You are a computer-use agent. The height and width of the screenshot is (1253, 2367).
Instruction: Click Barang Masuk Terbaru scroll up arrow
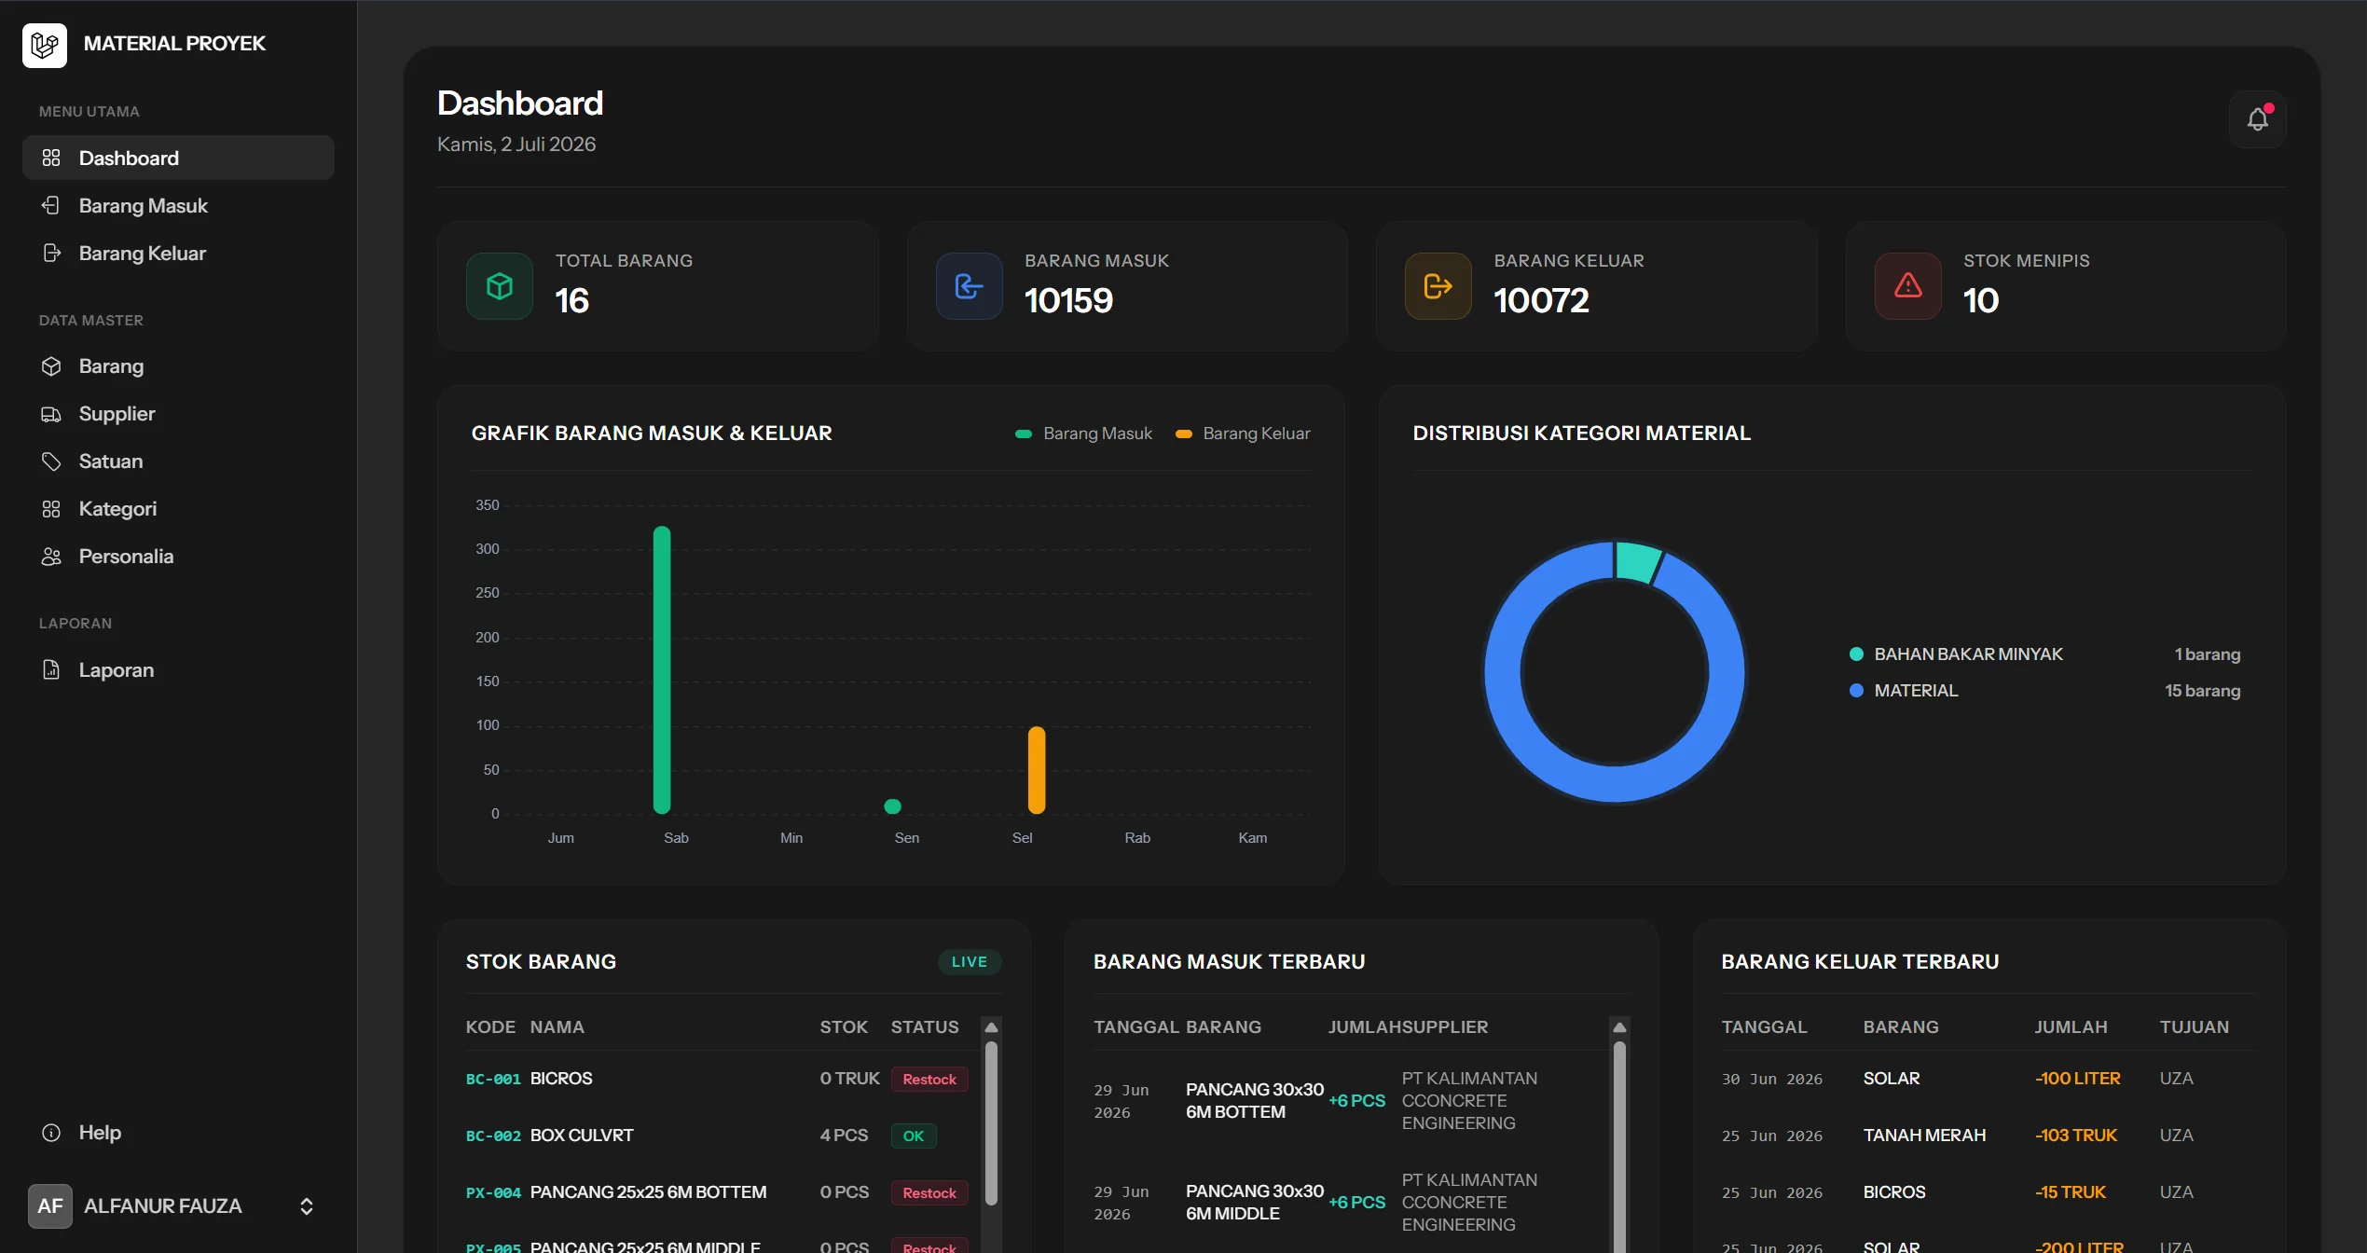(x=1619, y=1027)
